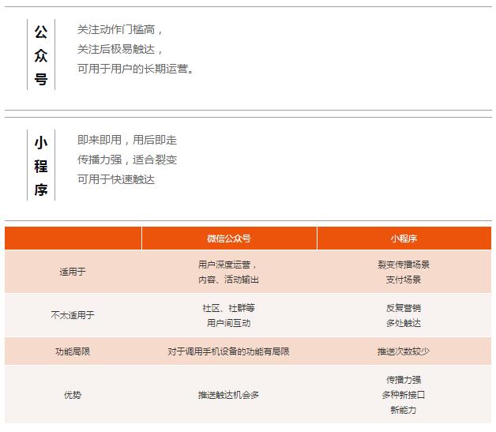Click the sentence 可用于用户的长期运营

[x=135, y=69]
